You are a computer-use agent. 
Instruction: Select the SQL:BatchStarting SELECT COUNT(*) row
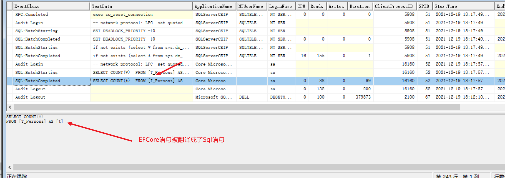(x=256, y=73)
